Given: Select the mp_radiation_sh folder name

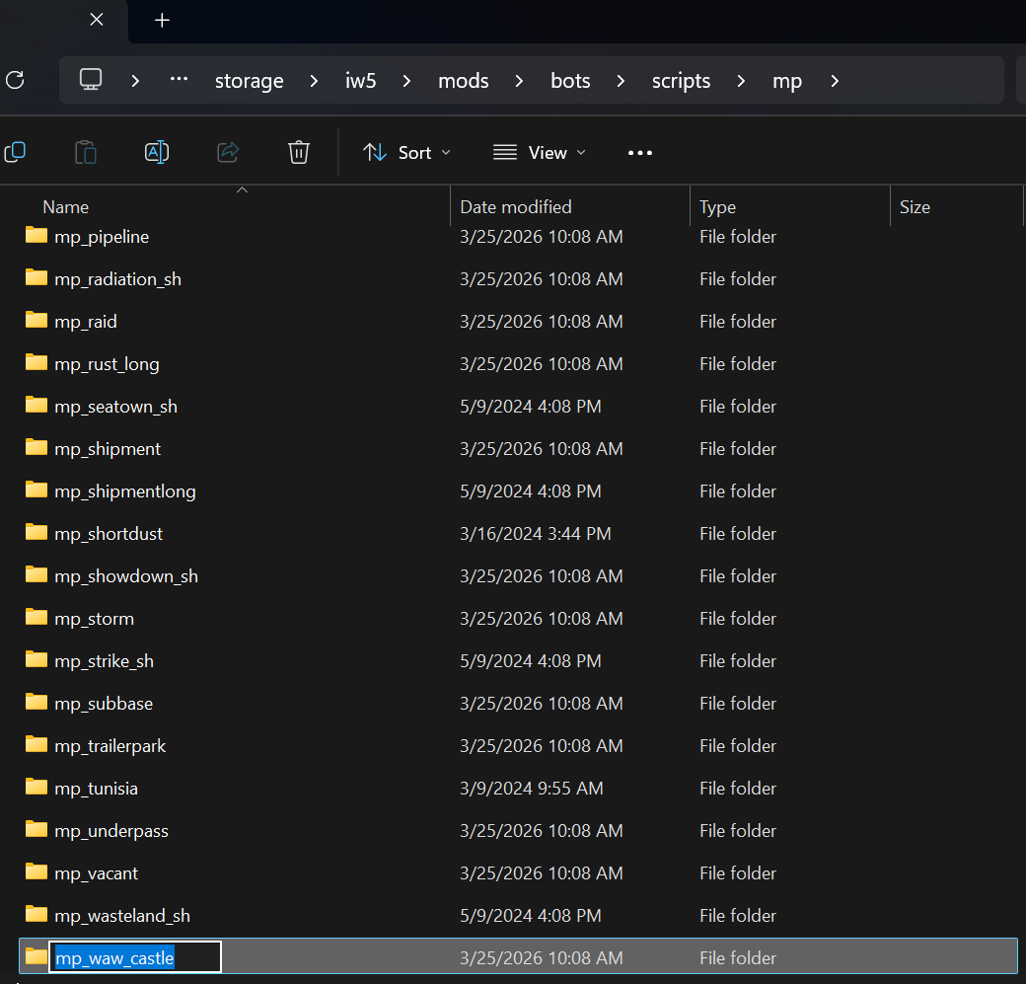Looking at the screenshot, I should pos(117,279).
